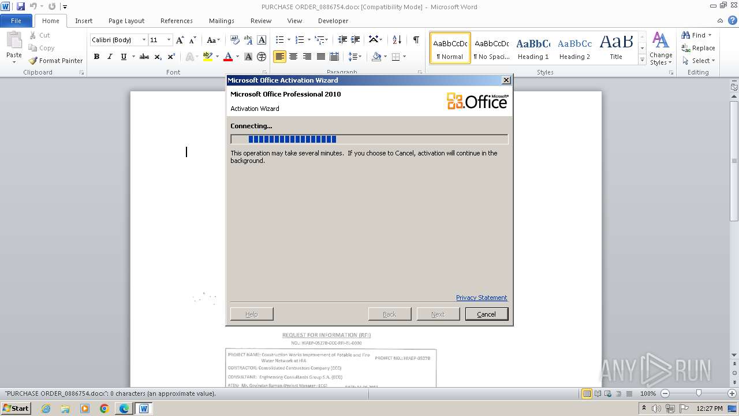The image size is (739, 416).
Task: Apply red font color
Action: pos(228,57)
